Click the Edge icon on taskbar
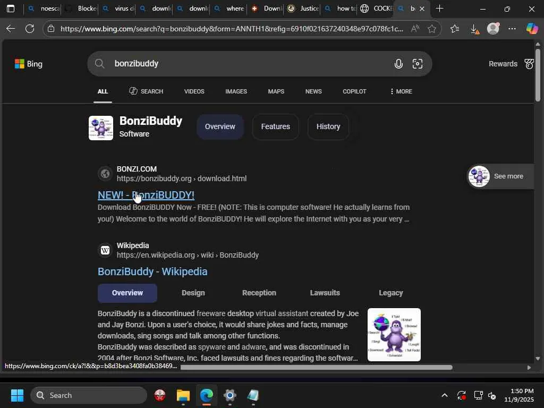This screenshot has width=544, height=408. point(207,395)
